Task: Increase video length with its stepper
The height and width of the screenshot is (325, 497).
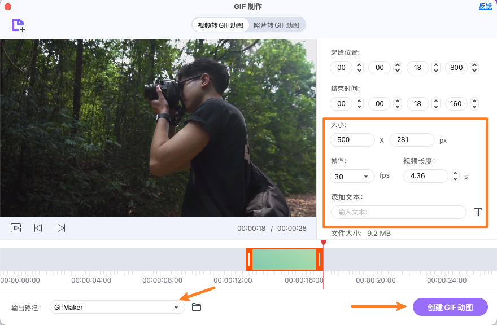Action: (x=455, y=173)
